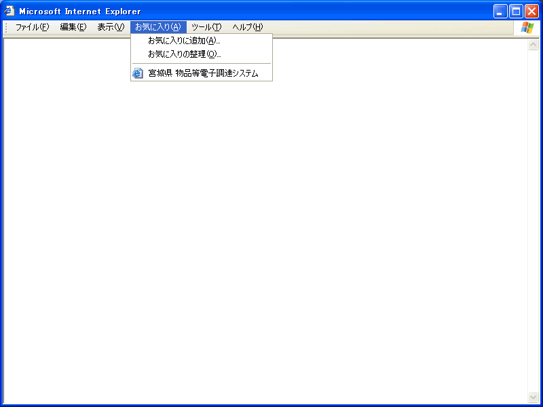
Task: Close the Internet Explorer window
Action: (531, 12)
